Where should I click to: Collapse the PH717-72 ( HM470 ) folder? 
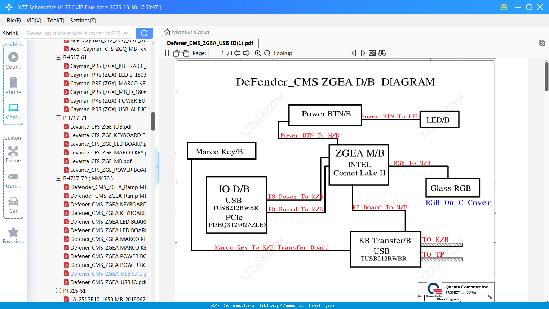(58, 178)
